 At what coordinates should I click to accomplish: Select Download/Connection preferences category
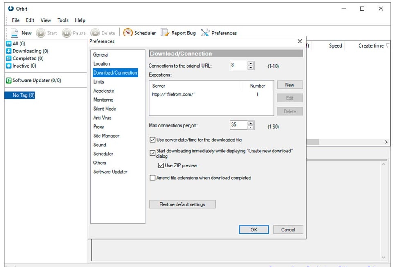(115, 73)
